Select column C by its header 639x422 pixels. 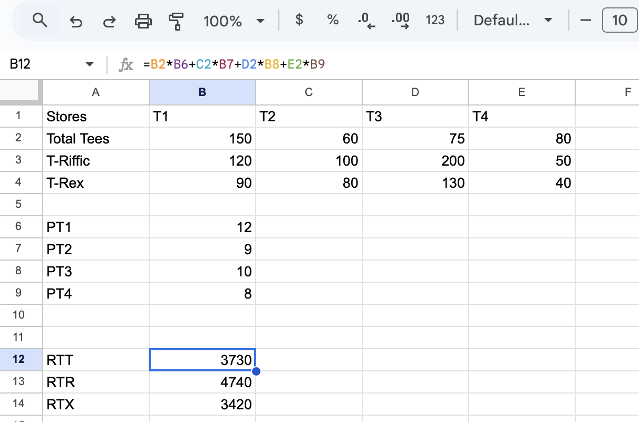pos(309,92)
